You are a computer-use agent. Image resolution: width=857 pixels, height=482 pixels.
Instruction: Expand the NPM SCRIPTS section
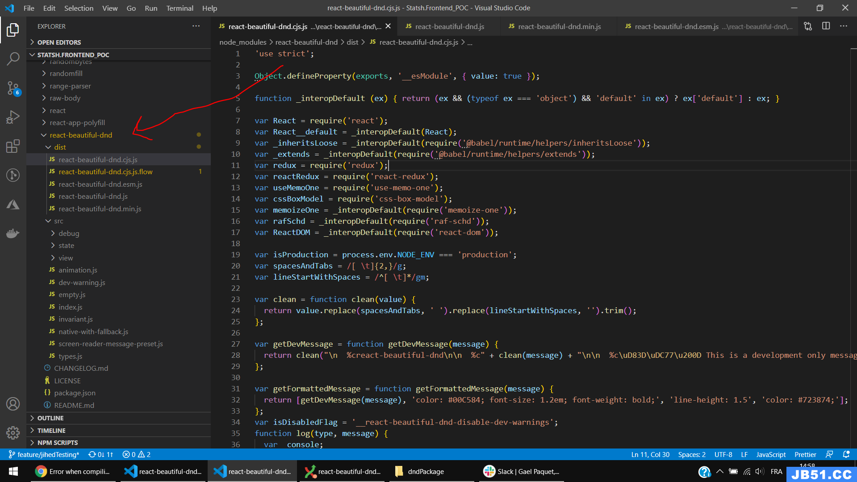(x=118, y=443)
